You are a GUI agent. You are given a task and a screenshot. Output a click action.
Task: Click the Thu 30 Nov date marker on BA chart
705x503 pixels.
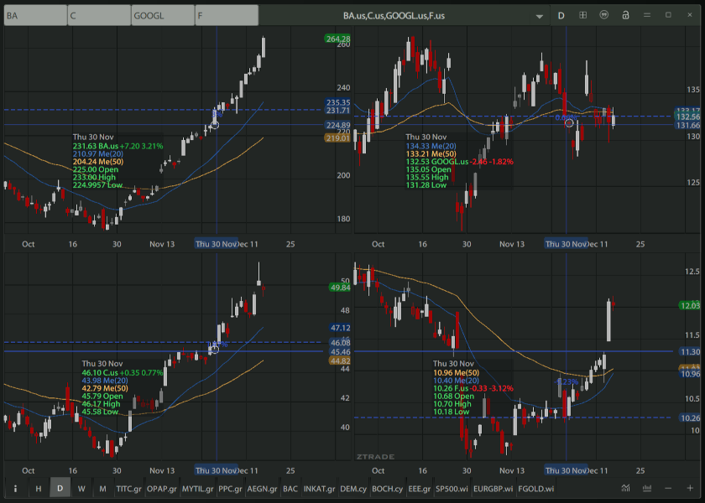[x=216, y=244]
